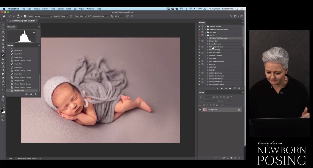
Task: Select the Clone Stamp tool
Action: click(3, 58)
